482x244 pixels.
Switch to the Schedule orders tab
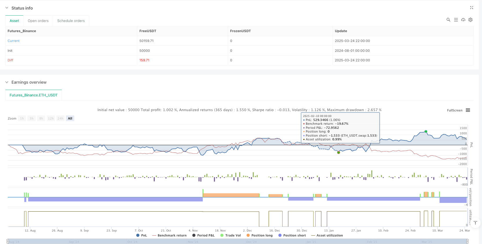[71, 21]
